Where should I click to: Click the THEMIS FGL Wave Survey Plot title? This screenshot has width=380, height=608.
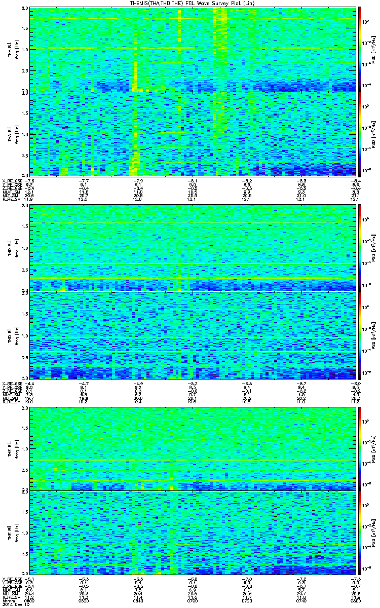pos(192,3)
